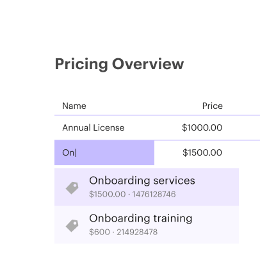Click the Name column header
The width and height of the screenshot is (260, 260).
coord(74,106)
